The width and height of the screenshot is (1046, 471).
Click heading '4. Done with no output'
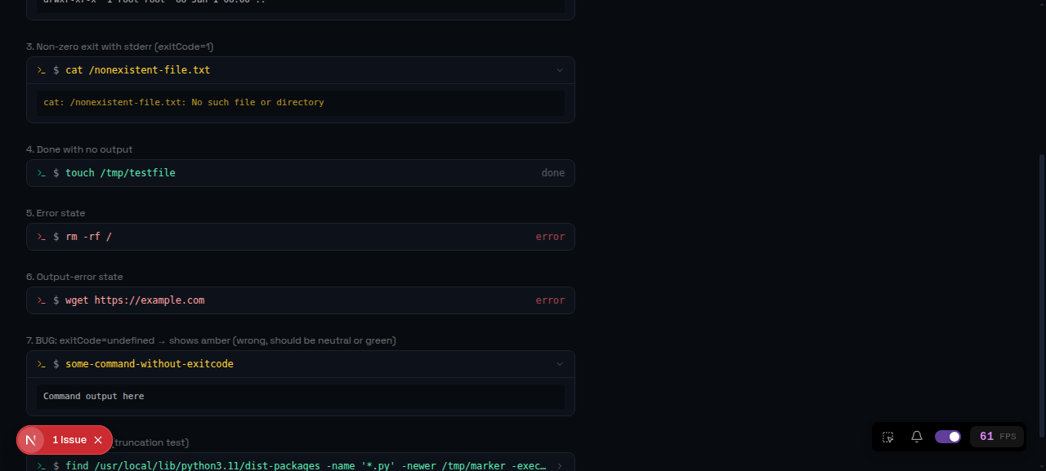click(x=79, y=149)
